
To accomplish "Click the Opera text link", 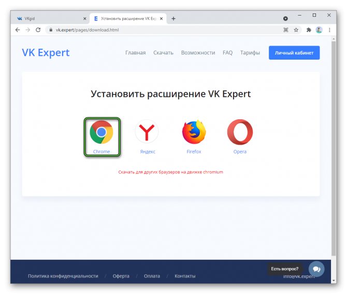I will pyautogui.click(x=240, y=152).
